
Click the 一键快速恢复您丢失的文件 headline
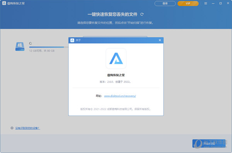[113, 14]
